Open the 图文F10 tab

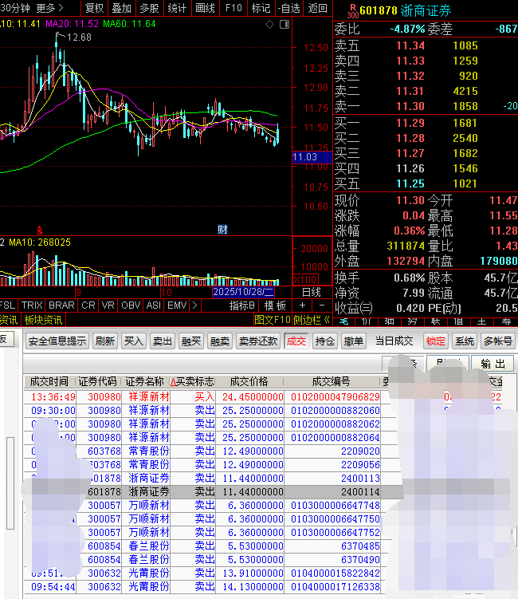coord(273,320)
